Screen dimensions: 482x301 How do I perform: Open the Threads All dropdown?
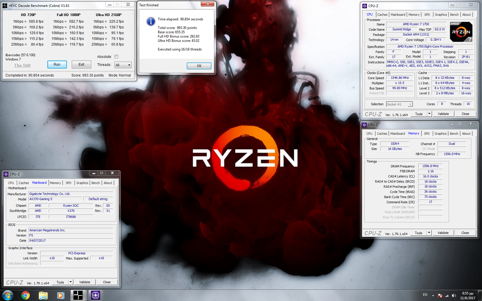click(x=123, y=65)
